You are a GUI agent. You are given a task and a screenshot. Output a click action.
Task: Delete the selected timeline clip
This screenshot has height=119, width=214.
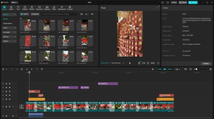coord(37,69)
